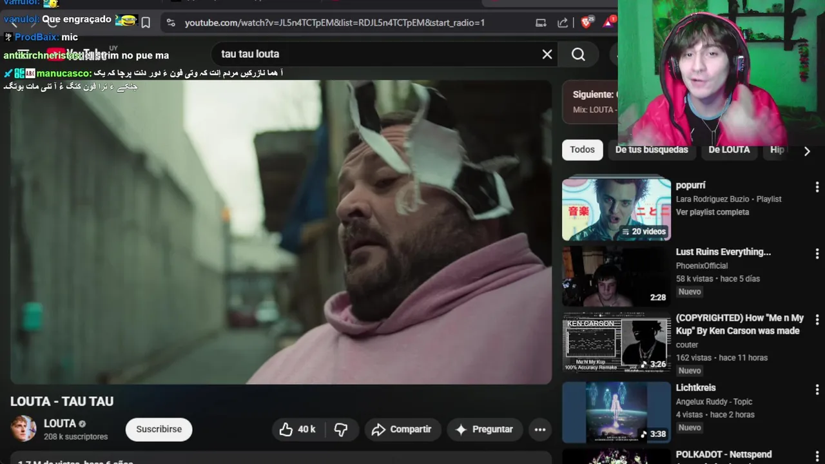This screenshot has width=825, height=464.
Task: Select the Todos filter chip
Action: [x=582, y=150]
